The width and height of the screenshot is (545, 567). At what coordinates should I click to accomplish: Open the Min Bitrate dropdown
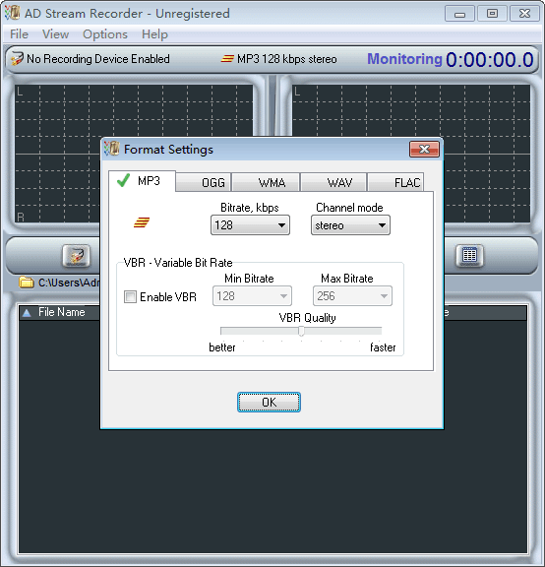pos(252,295)
